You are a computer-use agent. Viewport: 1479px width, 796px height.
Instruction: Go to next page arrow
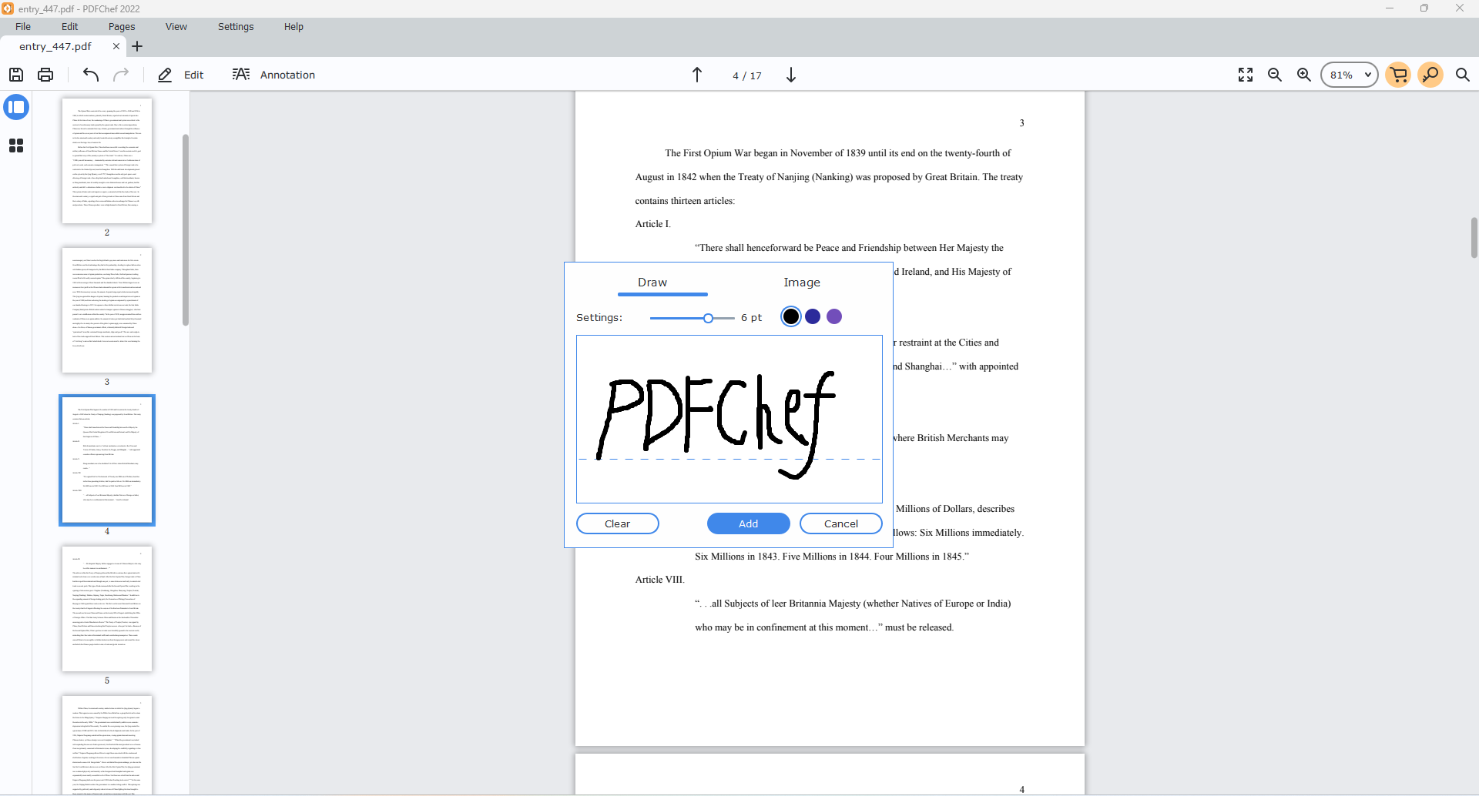click(x=791, y=75)
